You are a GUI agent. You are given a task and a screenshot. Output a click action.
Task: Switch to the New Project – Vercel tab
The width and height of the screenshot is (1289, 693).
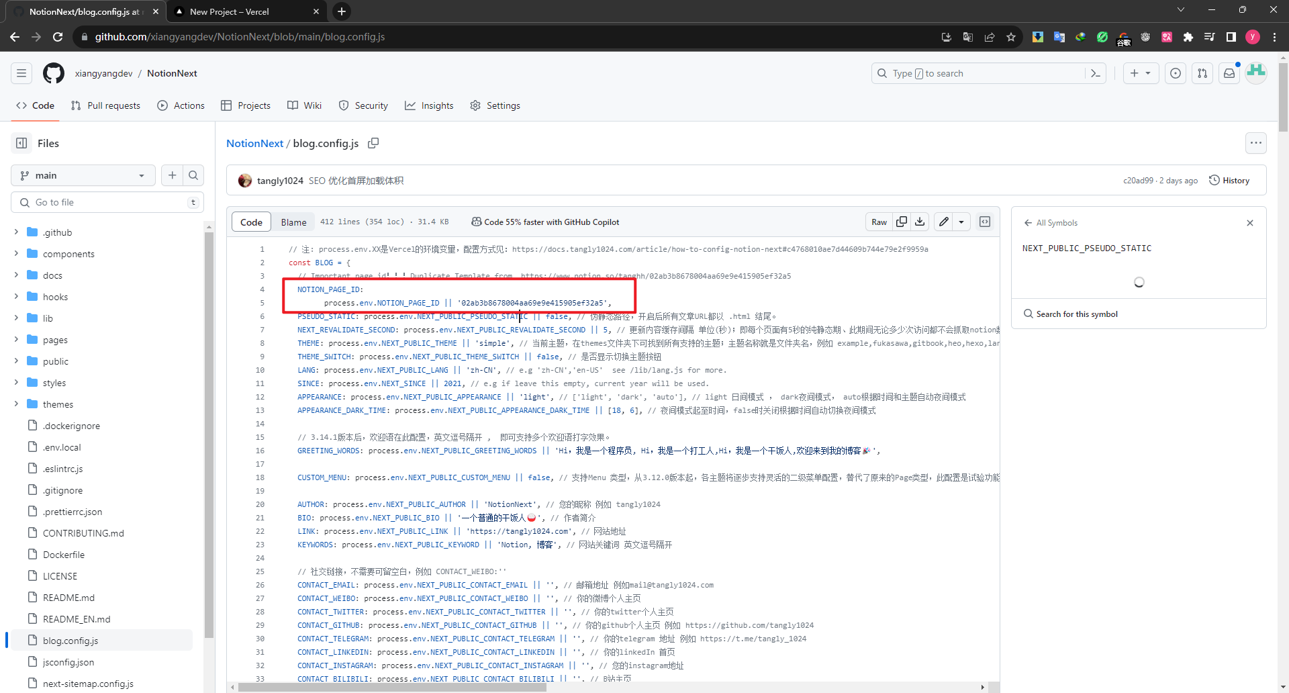246,11
